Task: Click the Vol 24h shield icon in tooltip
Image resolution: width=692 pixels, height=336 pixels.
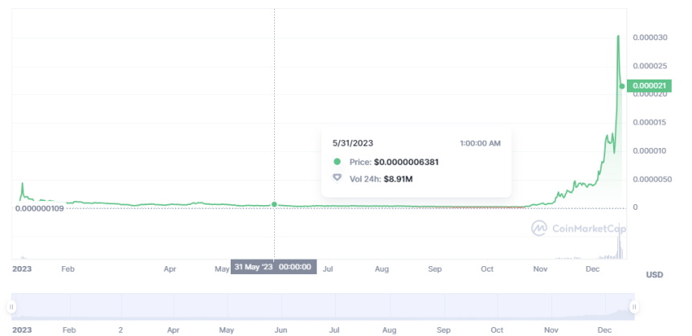Action: [x=338, y=178]
